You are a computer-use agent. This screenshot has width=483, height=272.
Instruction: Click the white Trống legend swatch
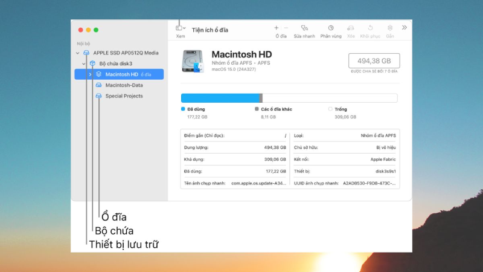[330, 109]
